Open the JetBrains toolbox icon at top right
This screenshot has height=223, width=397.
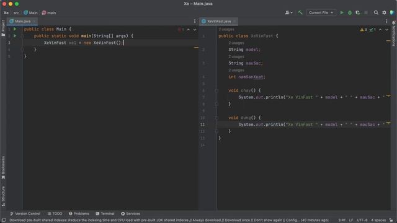(x=392, y=12)
